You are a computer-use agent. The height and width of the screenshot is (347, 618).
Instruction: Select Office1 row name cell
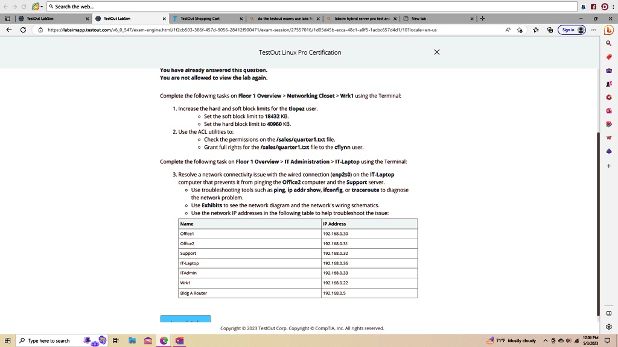coord(250,234)
